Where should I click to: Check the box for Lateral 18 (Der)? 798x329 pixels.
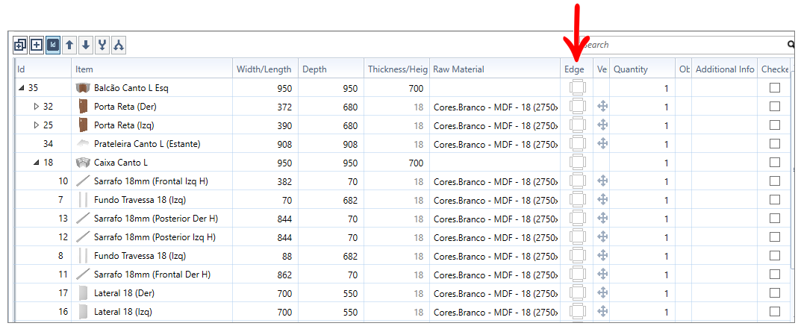tap(774, 292)
